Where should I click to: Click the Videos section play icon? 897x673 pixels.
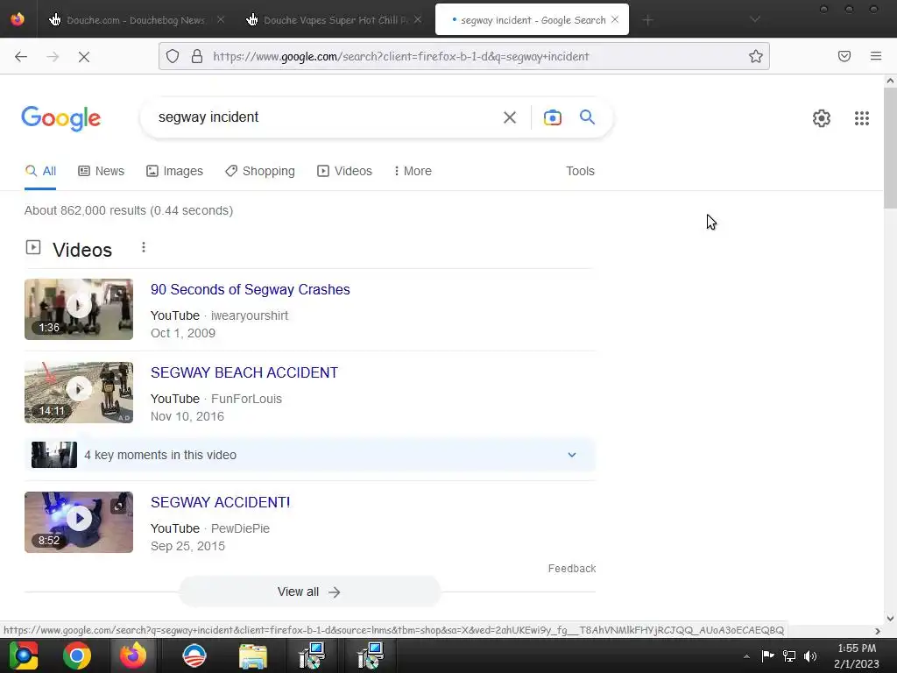[33, 247]
